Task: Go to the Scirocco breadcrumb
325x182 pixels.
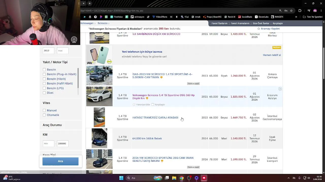Action: pos(103,23)
